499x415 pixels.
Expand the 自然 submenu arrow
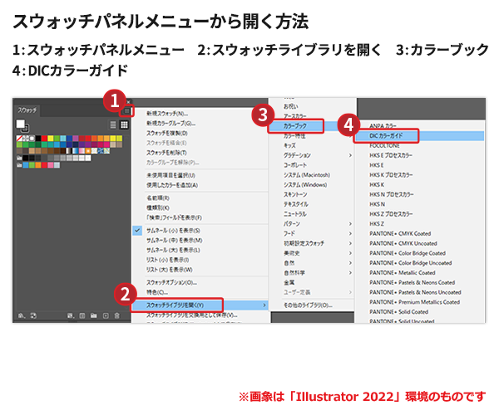[350, 263]
